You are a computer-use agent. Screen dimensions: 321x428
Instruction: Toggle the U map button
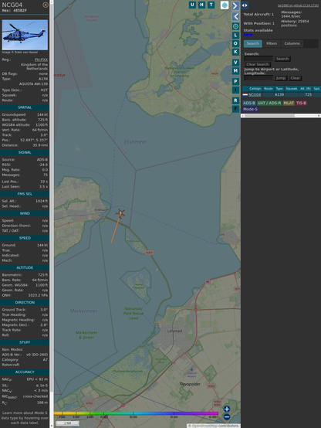[193, 5]
